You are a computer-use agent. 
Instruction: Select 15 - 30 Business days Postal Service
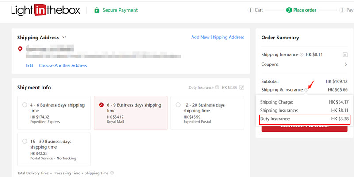pyautogui.click(x=24, y=142)
